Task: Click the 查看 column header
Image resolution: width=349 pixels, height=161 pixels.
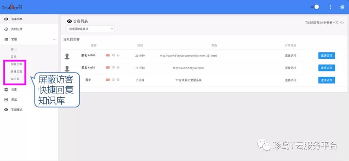Action: (214, 45)
